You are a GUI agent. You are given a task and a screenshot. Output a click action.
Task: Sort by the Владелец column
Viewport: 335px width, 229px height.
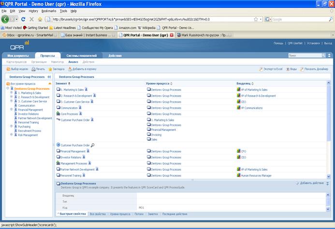tap(252, 84)
